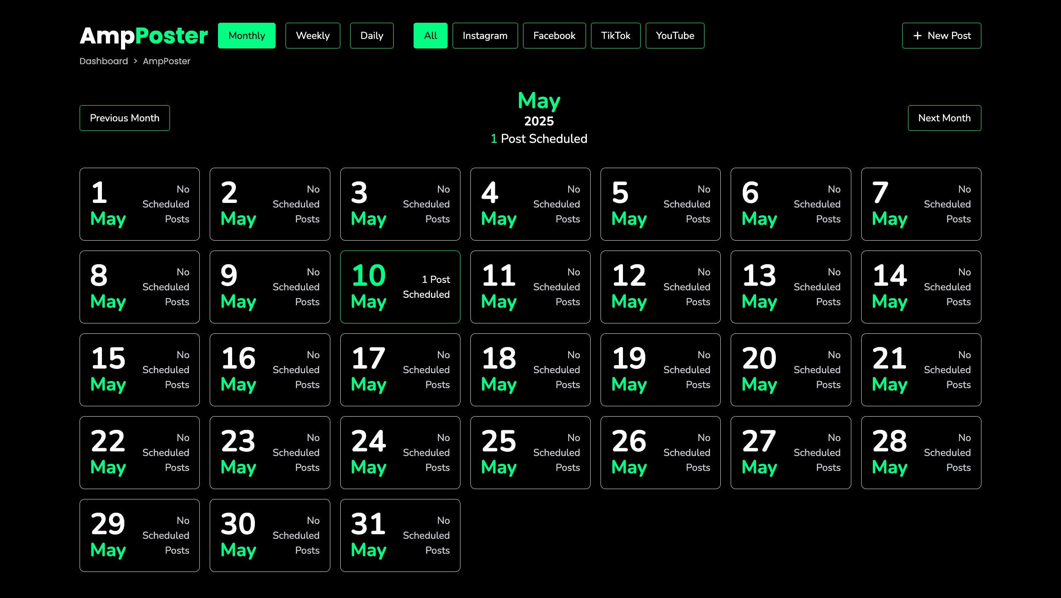The image size is (1061, 598).
Task: Go to Previous Month
Action: pyautogui.click(x=124, y=118)
